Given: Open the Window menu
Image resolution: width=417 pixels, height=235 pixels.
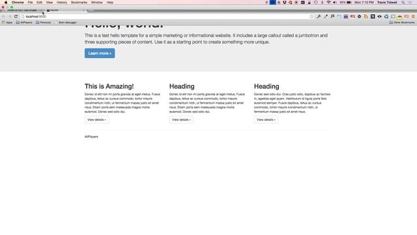Looking at the screenshot, I should (x=97, y=3).
